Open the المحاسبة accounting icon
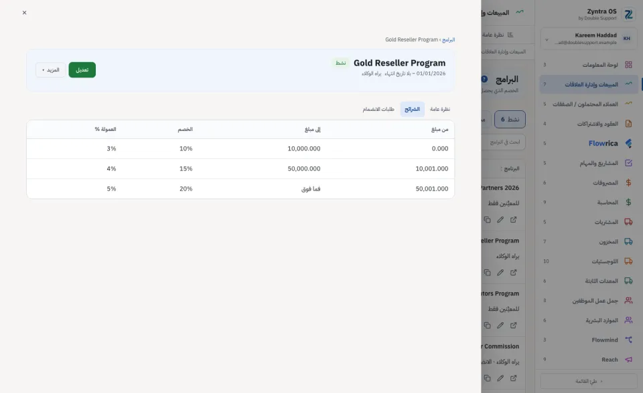 628,203
